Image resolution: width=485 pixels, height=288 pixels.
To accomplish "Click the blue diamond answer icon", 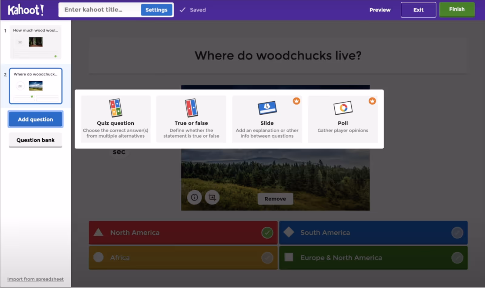I will (289, 232).
